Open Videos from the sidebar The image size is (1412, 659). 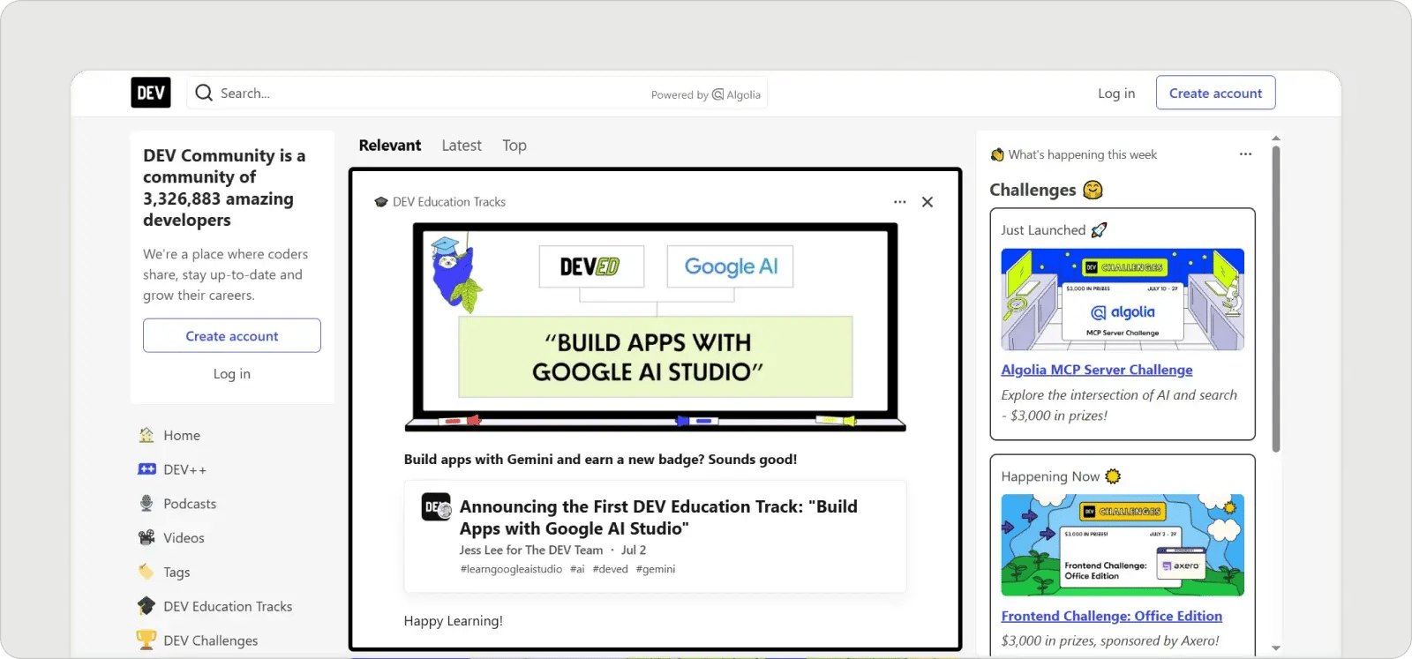(x=184, y=538)
